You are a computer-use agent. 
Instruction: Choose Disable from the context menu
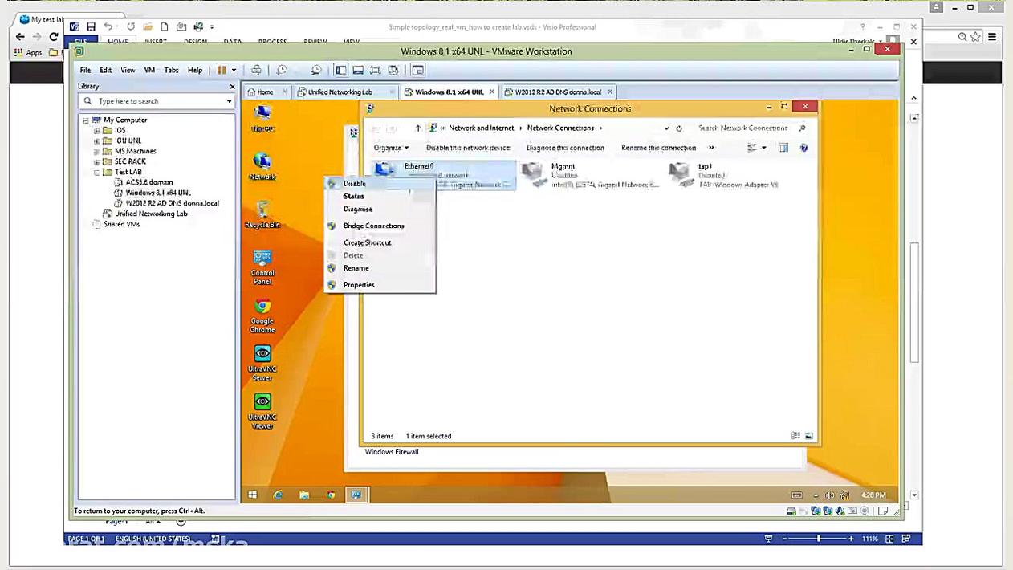[x=379, y=184]
